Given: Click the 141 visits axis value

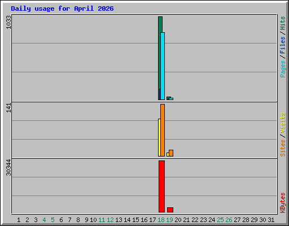Looking at the screenshot, I should coord(8,108).
